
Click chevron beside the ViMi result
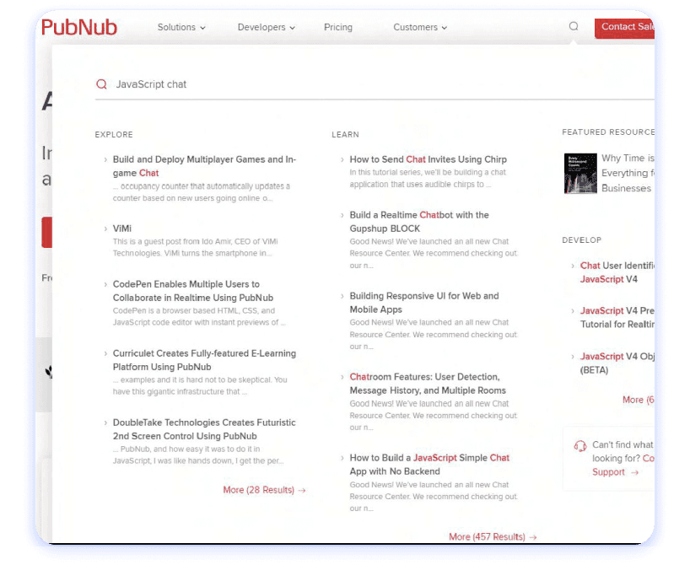coord(105,229)
